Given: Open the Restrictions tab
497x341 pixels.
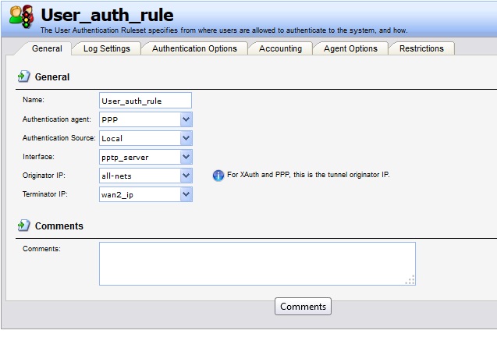Looking at the screenshot, I should pos(421,48).
